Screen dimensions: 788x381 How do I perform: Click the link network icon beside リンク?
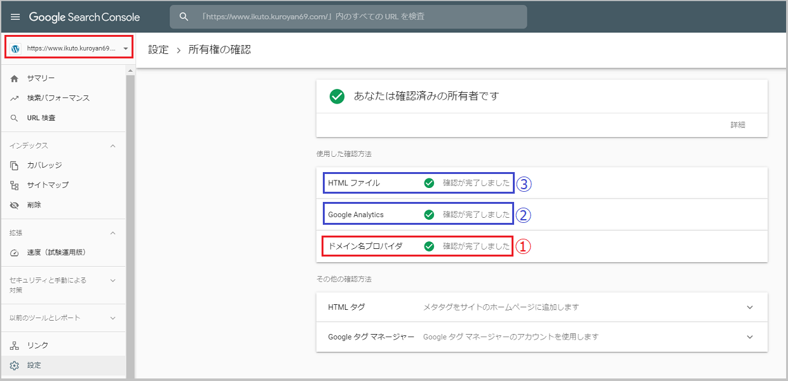tap(15, 345)
